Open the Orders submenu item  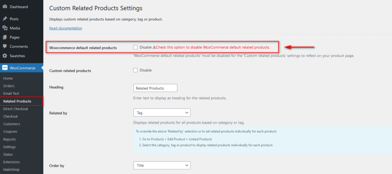click(x=9, y=86)
